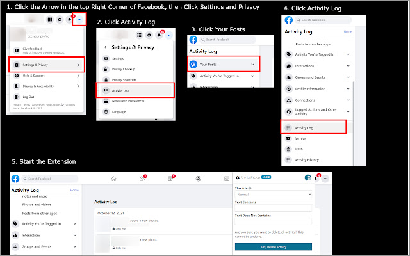Open Messenger icon in step 1 panel
The width and height of the screenshot is (410, 256).
point(60,19)
